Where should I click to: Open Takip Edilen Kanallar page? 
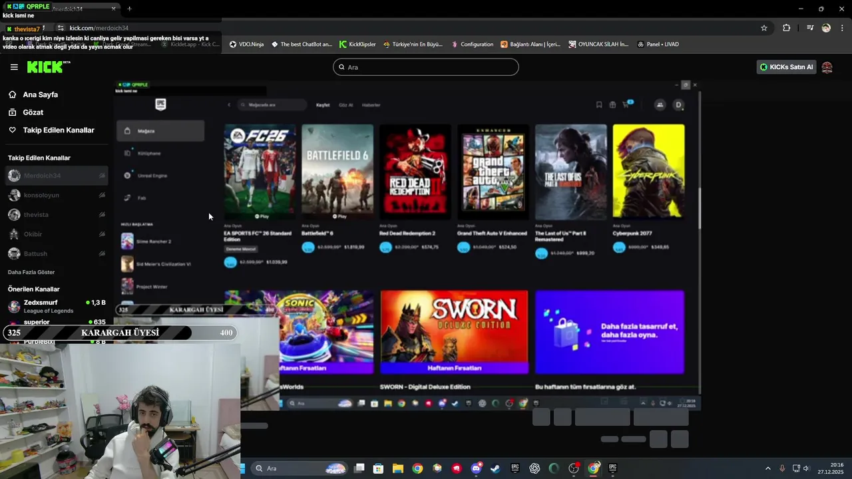point(59,130)
